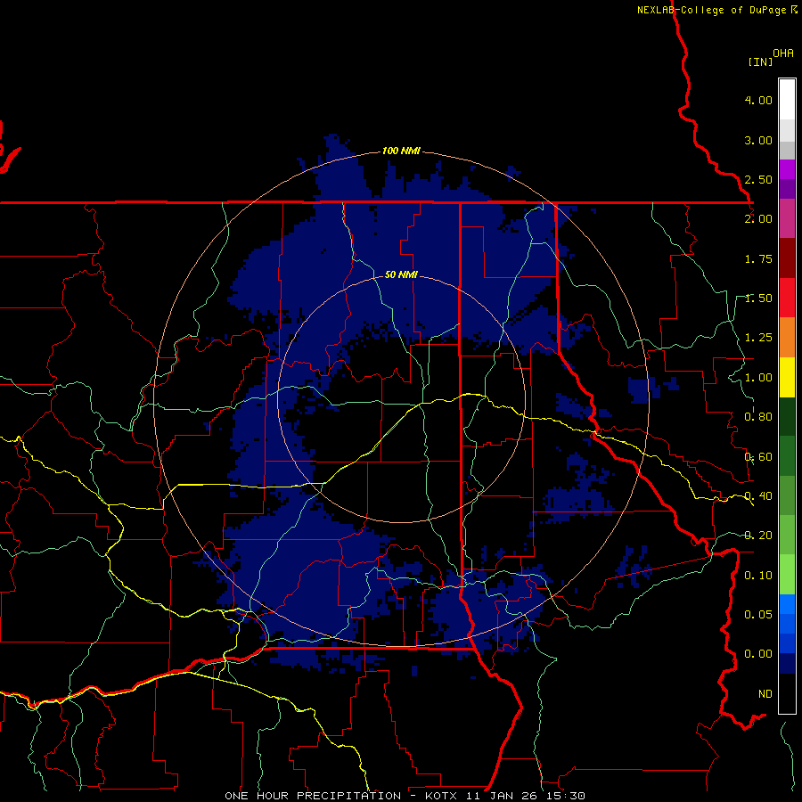Click the 0.20 legend value
The image size is (802, 802).
758,536
